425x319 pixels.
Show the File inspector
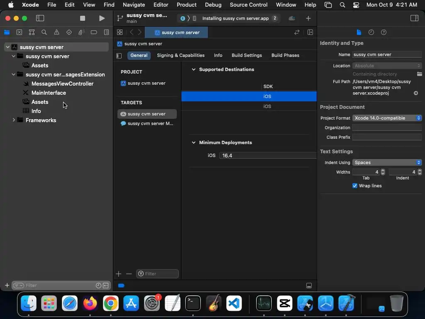tap(359, 32)
